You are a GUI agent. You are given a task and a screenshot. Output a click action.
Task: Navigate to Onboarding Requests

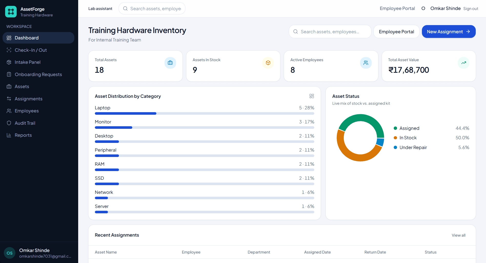pos(38,75)
